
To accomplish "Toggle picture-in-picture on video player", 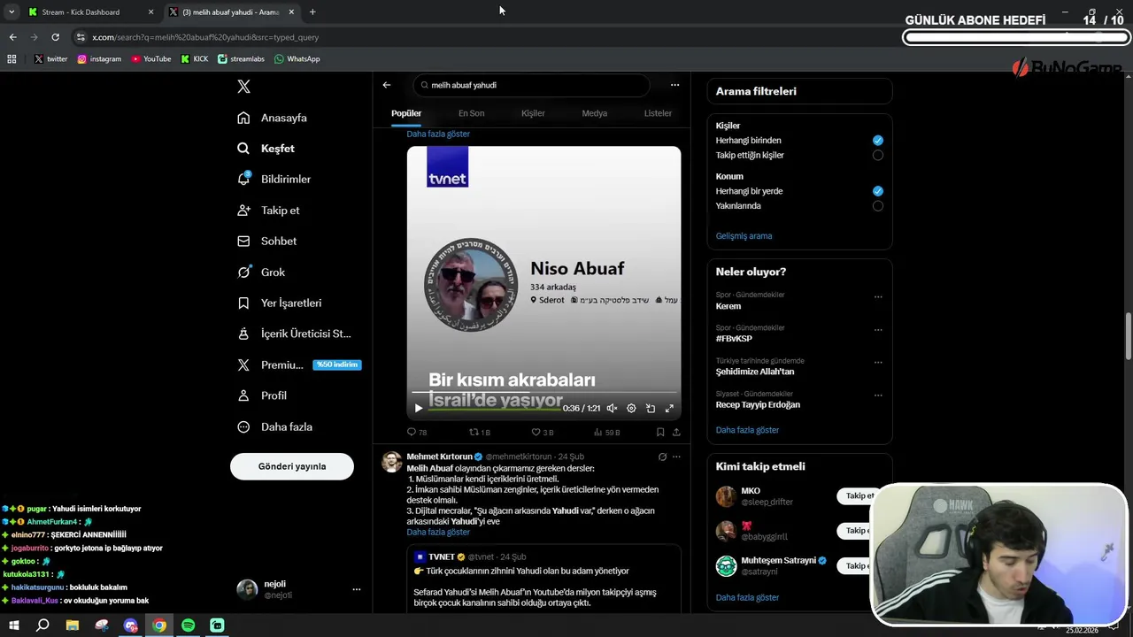I will coord(651,408).
